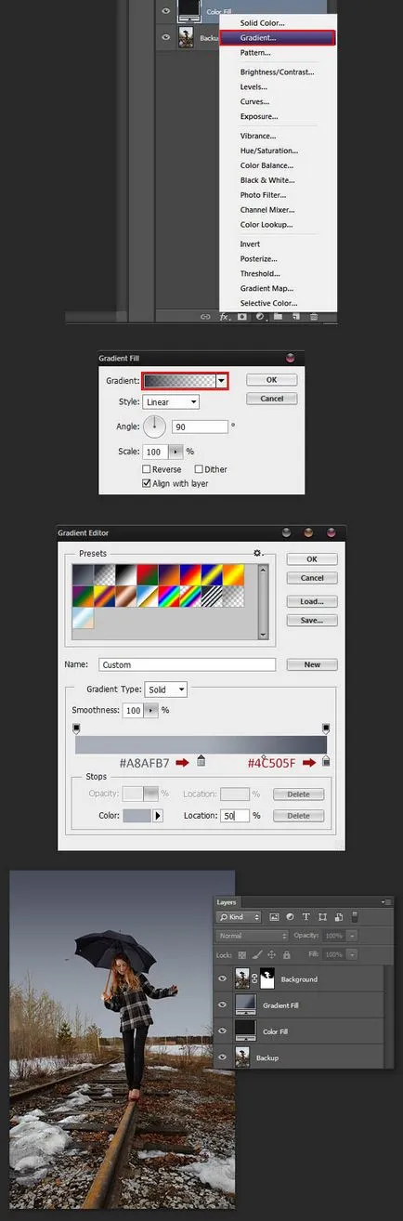Open the Style Linear dropdown
The image size is (403, 1221).
[171, 402]
